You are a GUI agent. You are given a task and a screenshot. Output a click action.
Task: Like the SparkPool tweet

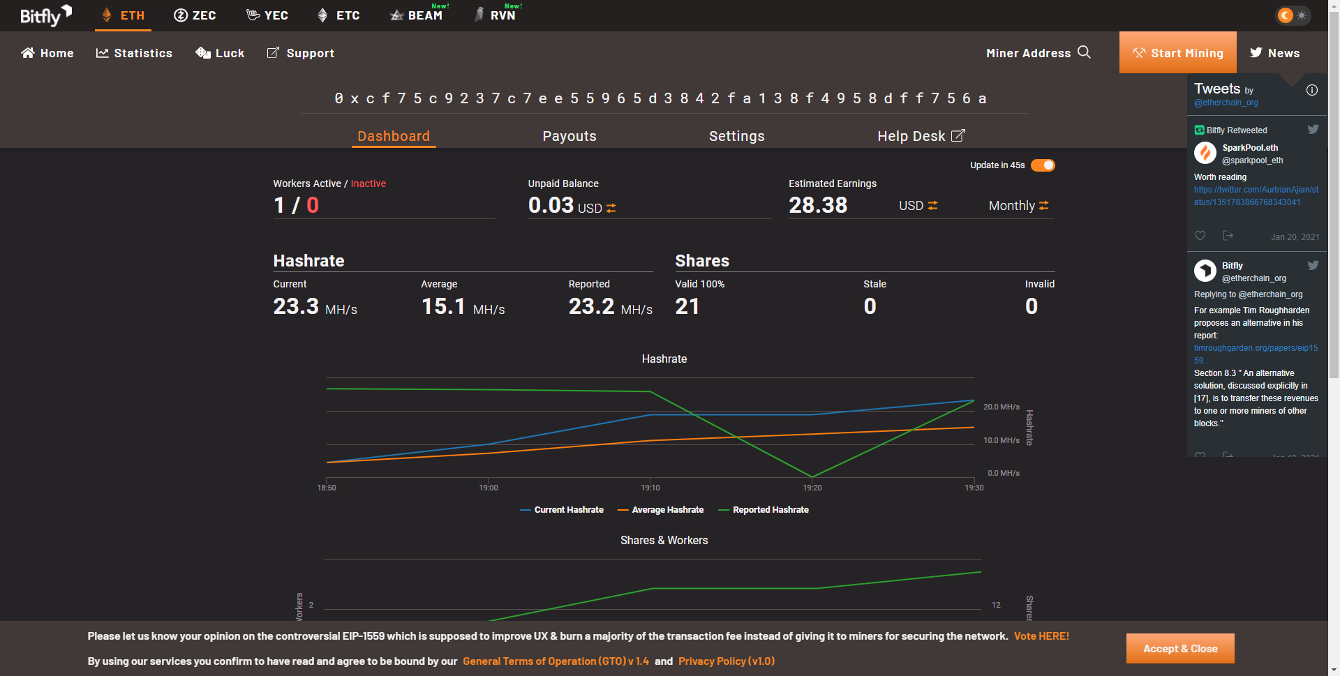1200,236
